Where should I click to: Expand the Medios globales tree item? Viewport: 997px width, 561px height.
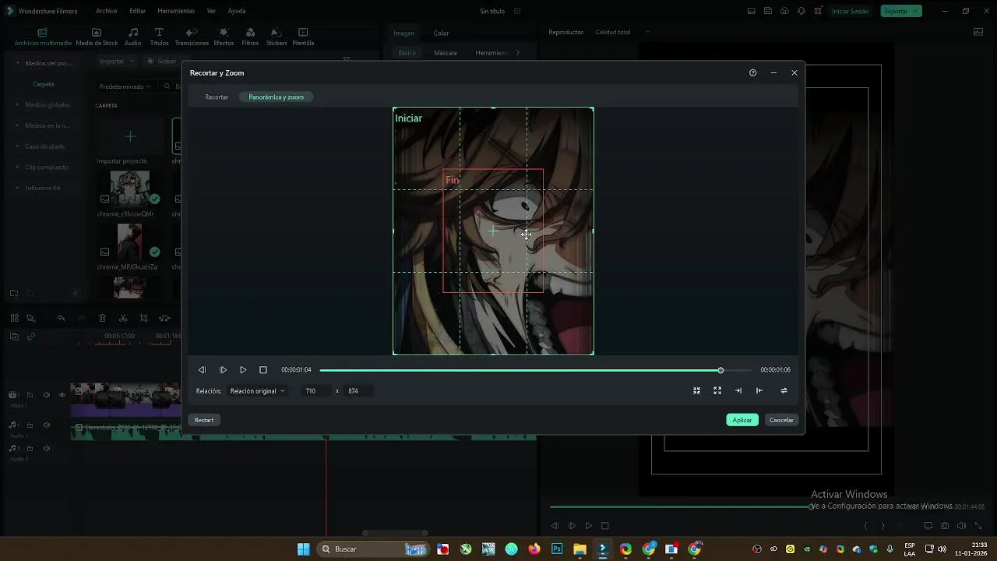tap(17, 104)
